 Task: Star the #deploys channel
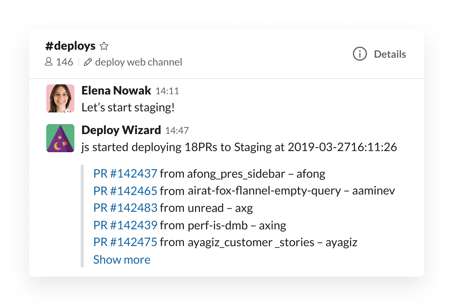click(104, 46)
